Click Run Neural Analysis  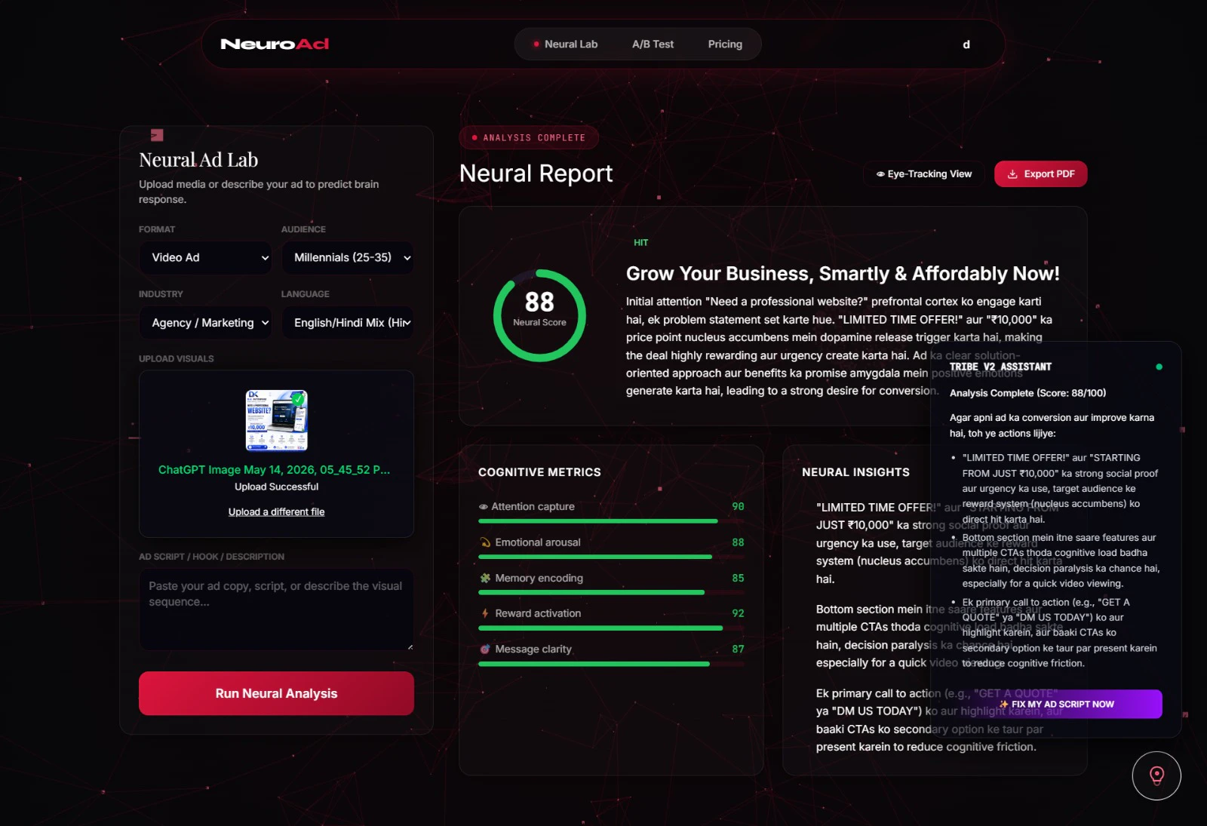pyautogui.click(x=276, y=693)
